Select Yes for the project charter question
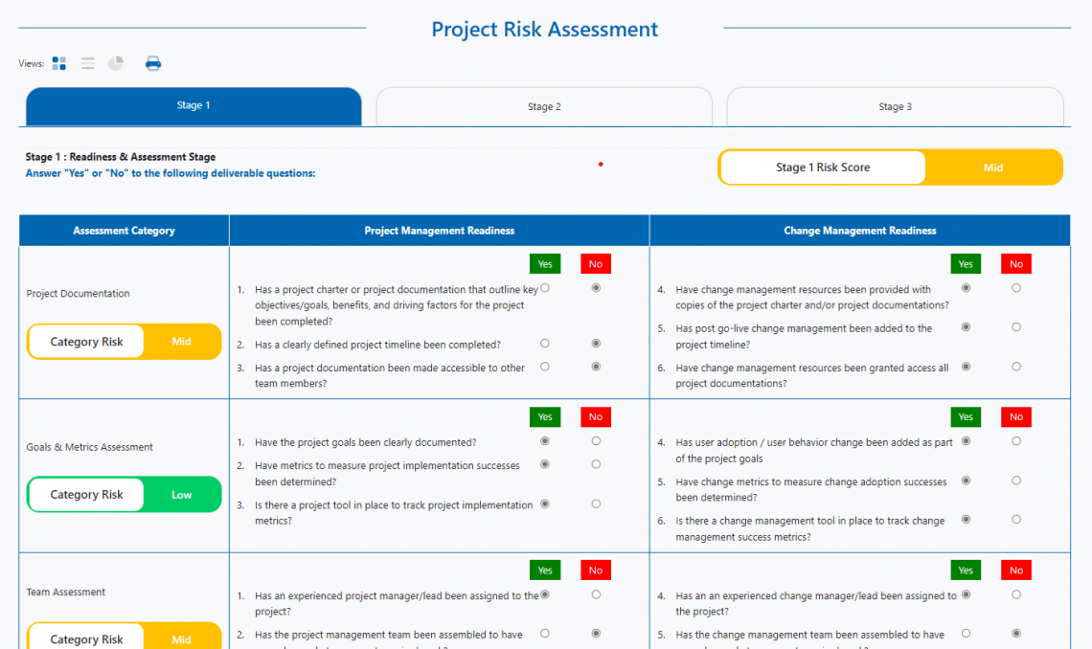The image size is (1092, 649). click(x=545, y=287)
